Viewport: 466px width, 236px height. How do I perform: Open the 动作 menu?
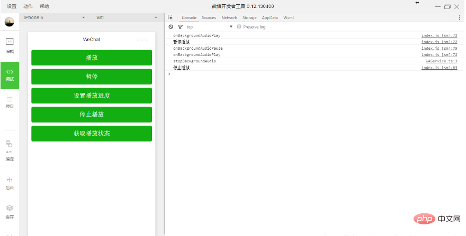28,6
